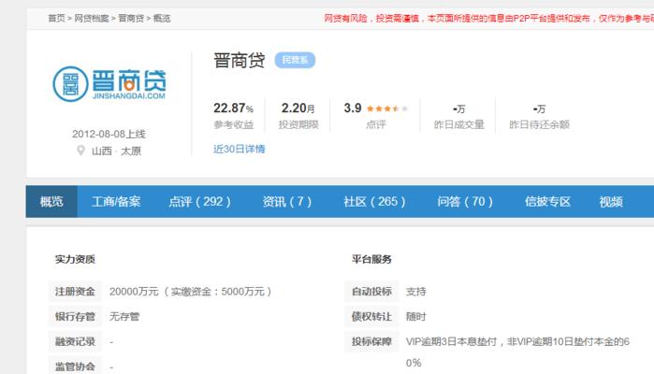
Task: Click the 融资记录 label cell
Action: pos(75,341)
